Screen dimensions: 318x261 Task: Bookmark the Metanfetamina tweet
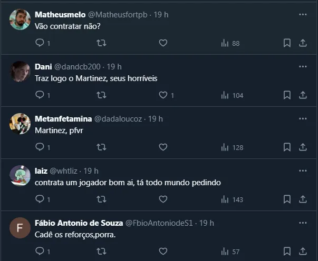(287, 147)
